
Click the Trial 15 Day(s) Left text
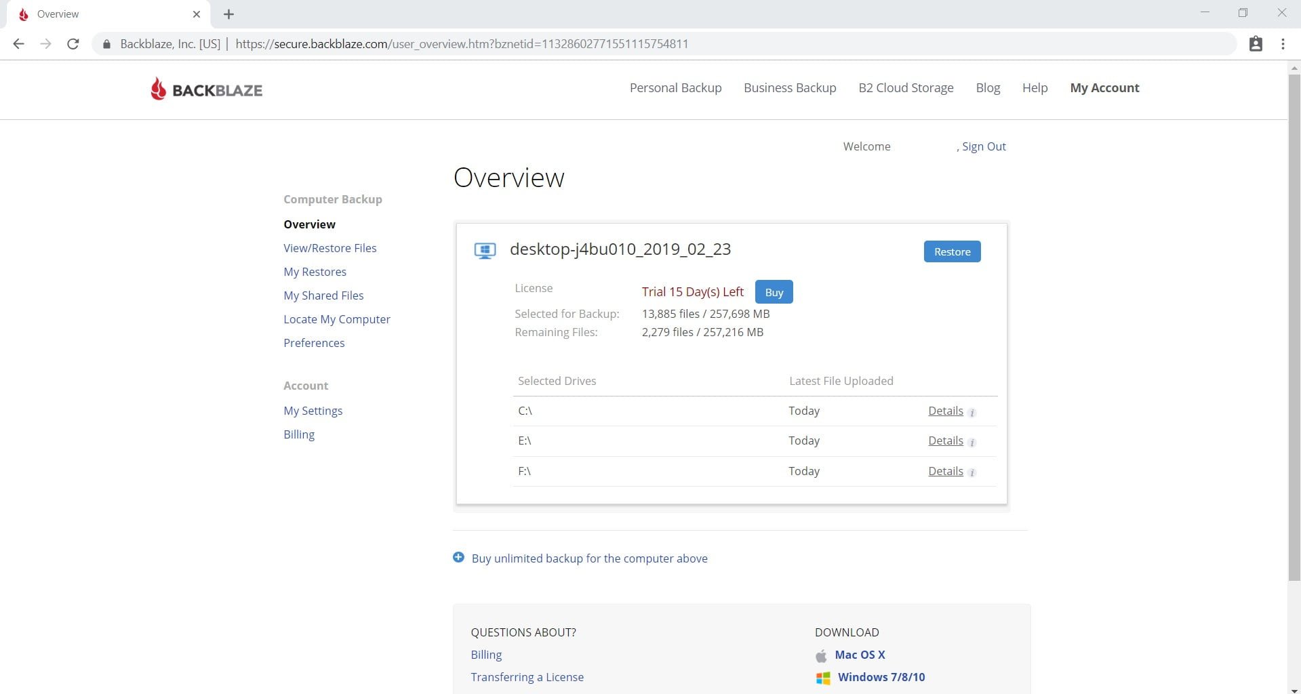point(692,292)
